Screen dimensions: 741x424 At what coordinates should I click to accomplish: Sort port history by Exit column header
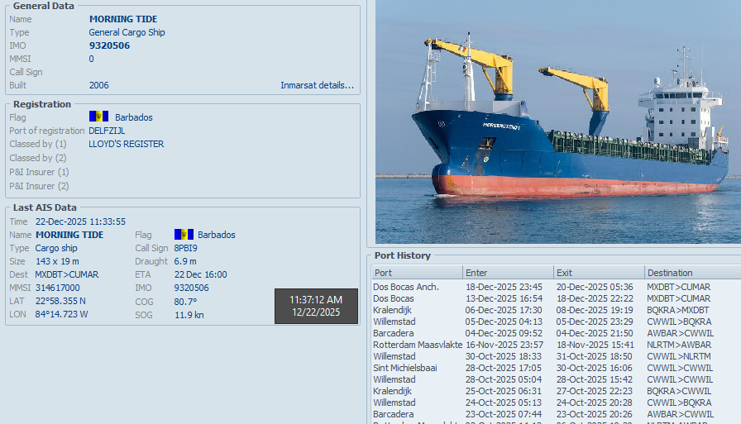(x=599, y=273)
